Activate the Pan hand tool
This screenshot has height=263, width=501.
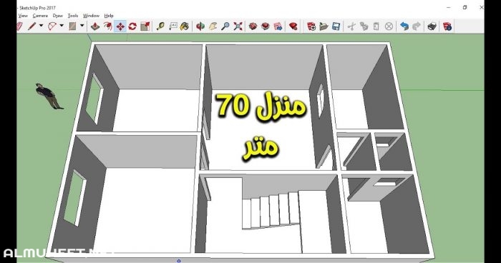pyautogui.click(x=213, y=26)
